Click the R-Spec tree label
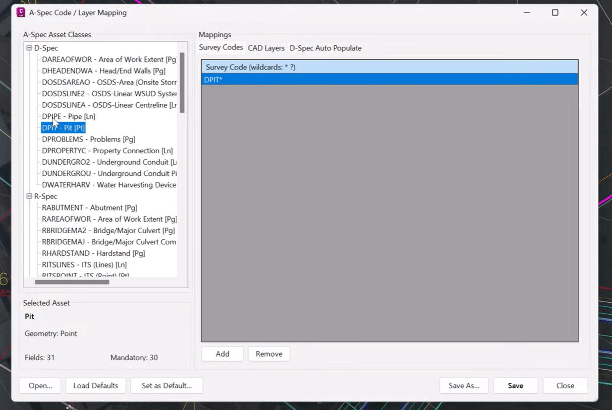Image resolution: width=612 pixels, height=410 pixels. (x=45, y=196)
